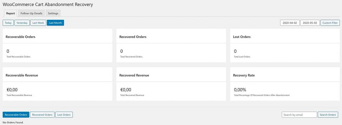Click the Recoverable Revenue card

(57, 84)
